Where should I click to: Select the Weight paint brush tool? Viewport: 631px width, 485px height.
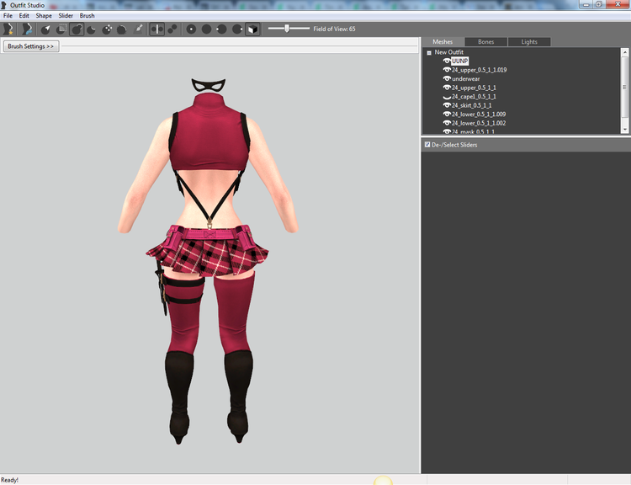tap(138, 29)
